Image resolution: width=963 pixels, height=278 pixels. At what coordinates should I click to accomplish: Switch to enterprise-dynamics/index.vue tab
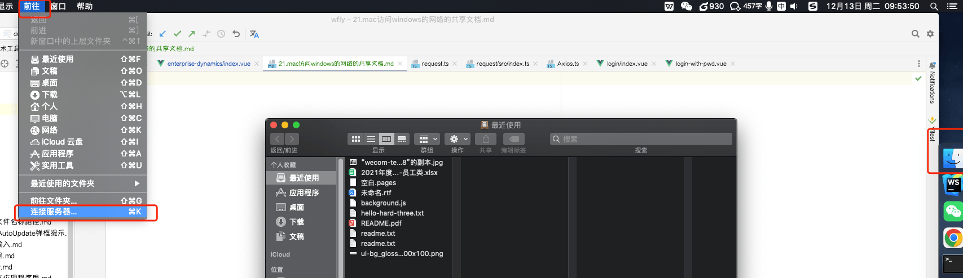coord(209,64)
